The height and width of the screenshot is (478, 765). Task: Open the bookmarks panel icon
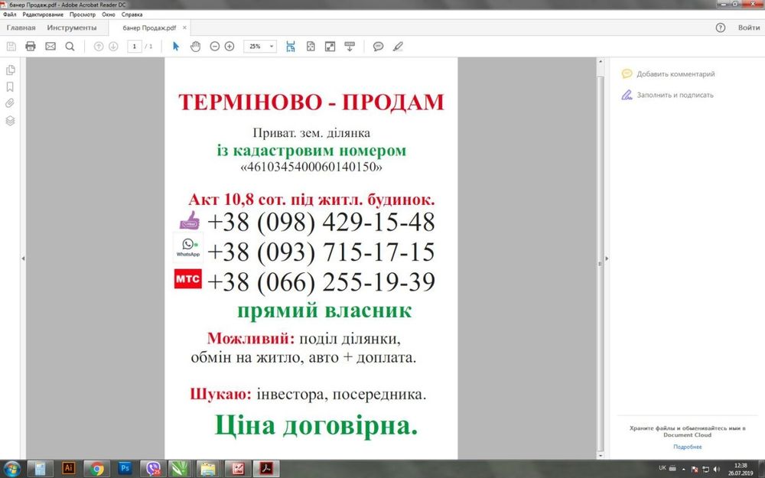coord(10,87)
